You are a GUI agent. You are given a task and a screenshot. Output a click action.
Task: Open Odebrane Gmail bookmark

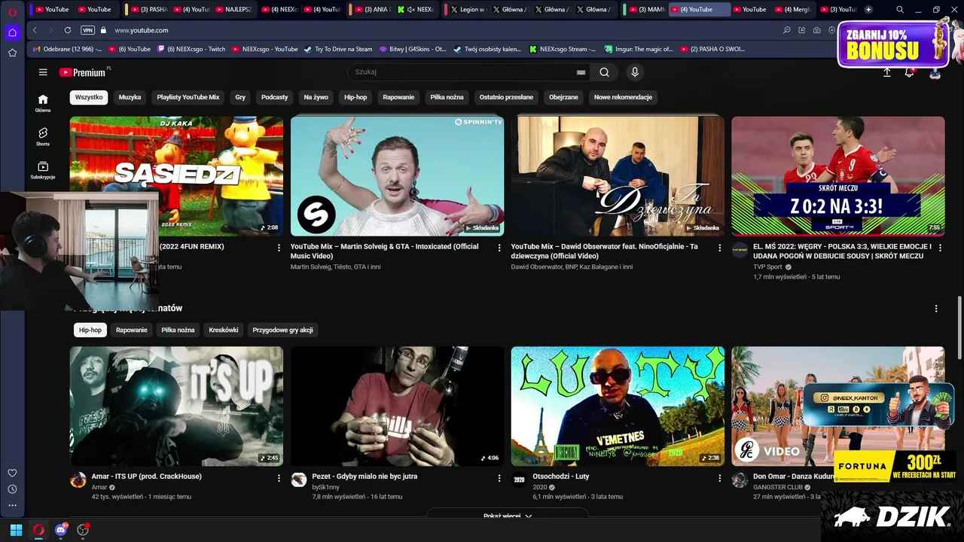point(68,49)
